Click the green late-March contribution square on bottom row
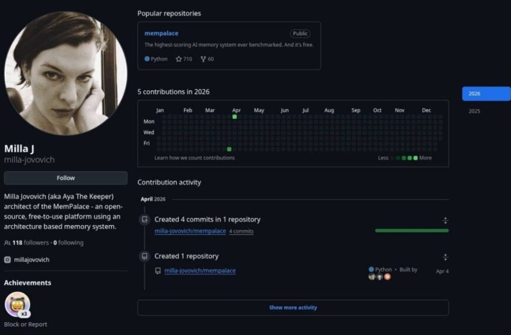Screen dimensions: 511x335 tap(229, 149)
